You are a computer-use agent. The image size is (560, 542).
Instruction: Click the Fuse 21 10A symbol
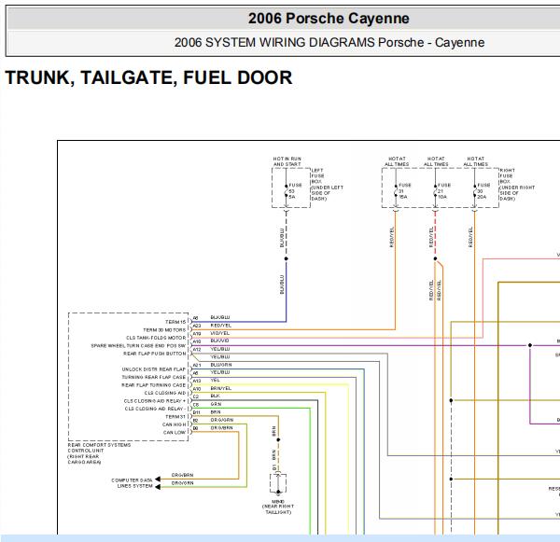point(435,191)
